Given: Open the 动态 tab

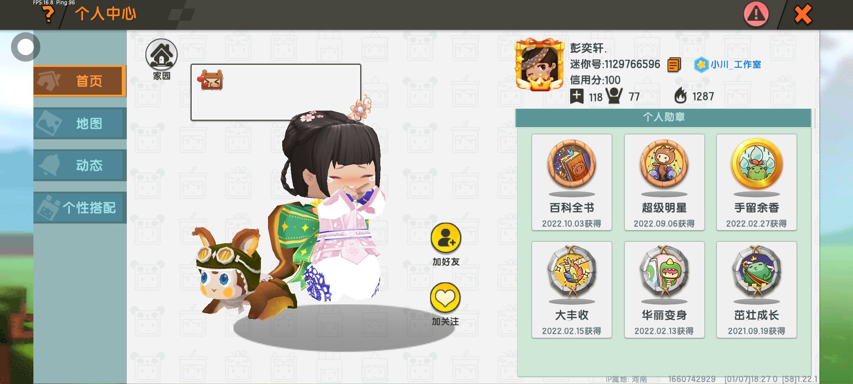Looking at the screenshot, I should 80,165.
